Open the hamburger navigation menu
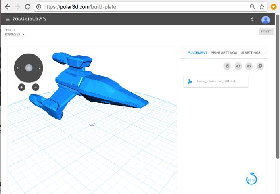280x194 pixels. 8,19
